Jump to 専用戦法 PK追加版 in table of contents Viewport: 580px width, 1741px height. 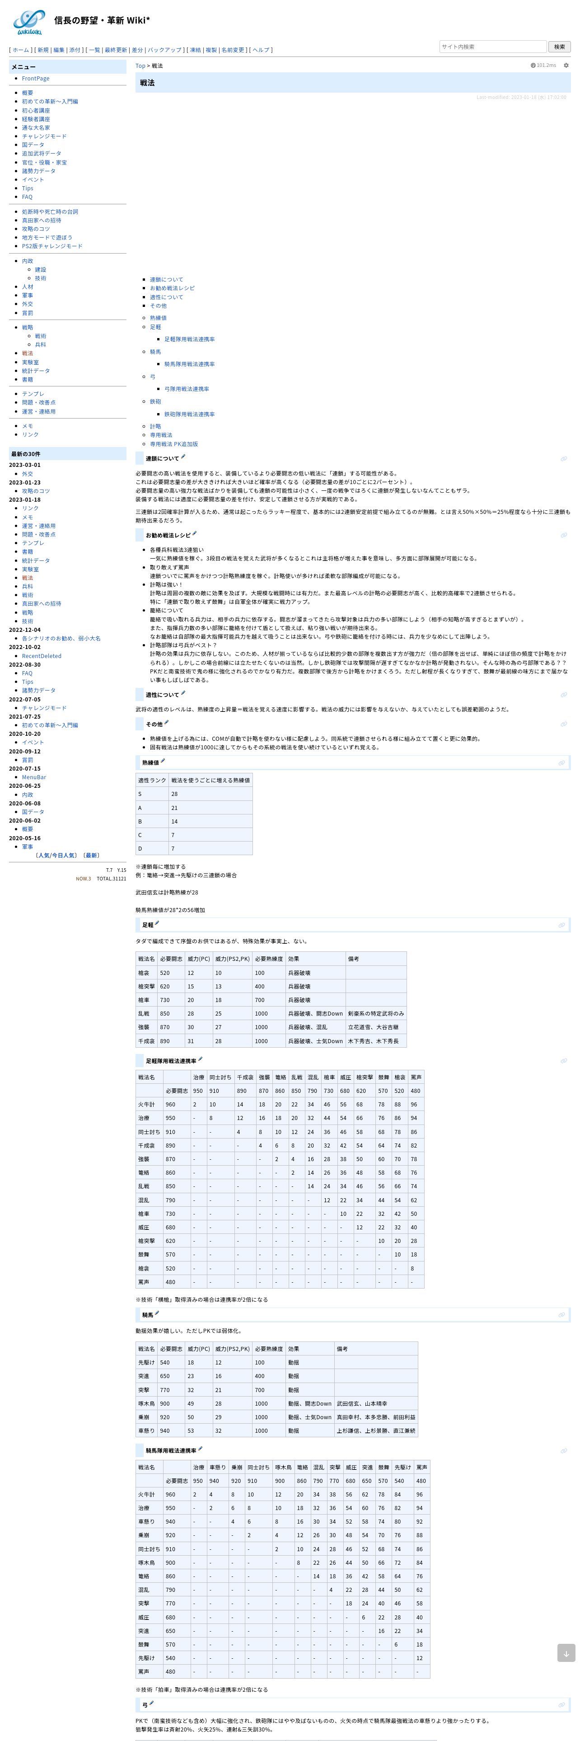coord(174,444)
